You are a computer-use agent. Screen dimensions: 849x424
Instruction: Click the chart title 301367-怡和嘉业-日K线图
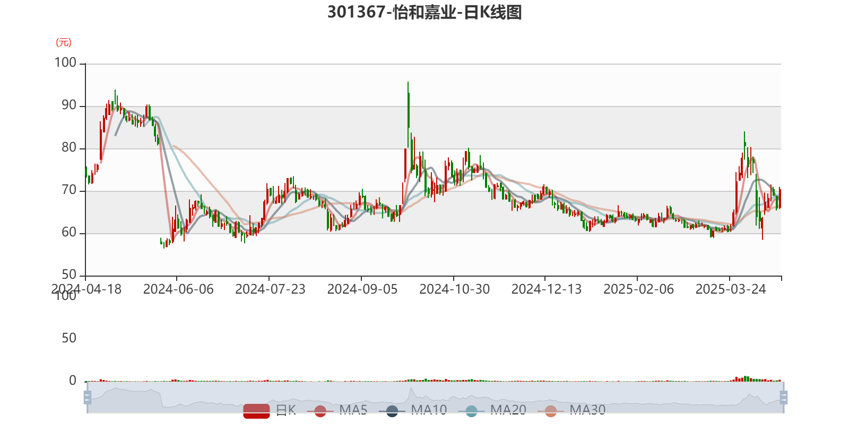424,12
